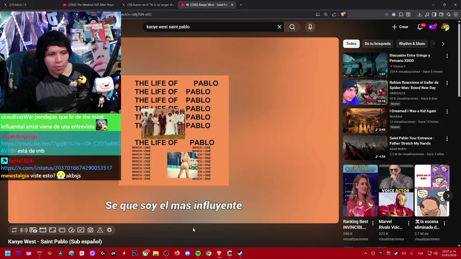Click the dotted-frame window mode icon
The image size is (461, 259).
pyautogui.click(x=62, y=230)
